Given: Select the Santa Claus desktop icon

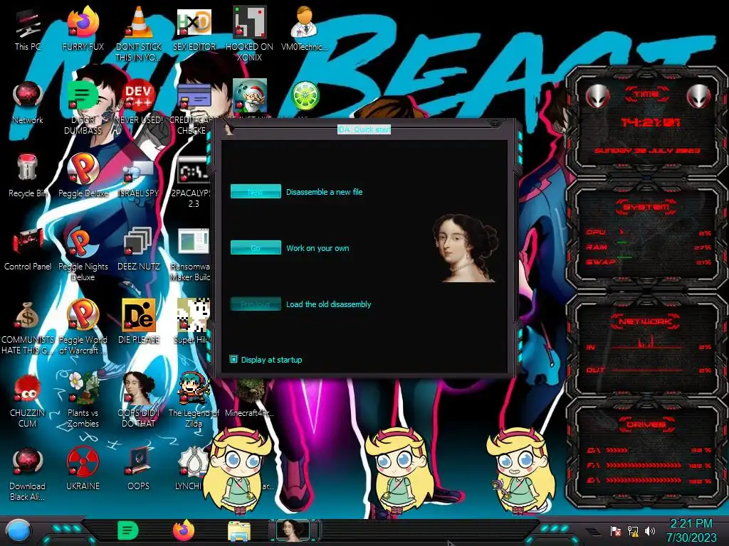Looking at the screenshot, I should coord(250,96).
